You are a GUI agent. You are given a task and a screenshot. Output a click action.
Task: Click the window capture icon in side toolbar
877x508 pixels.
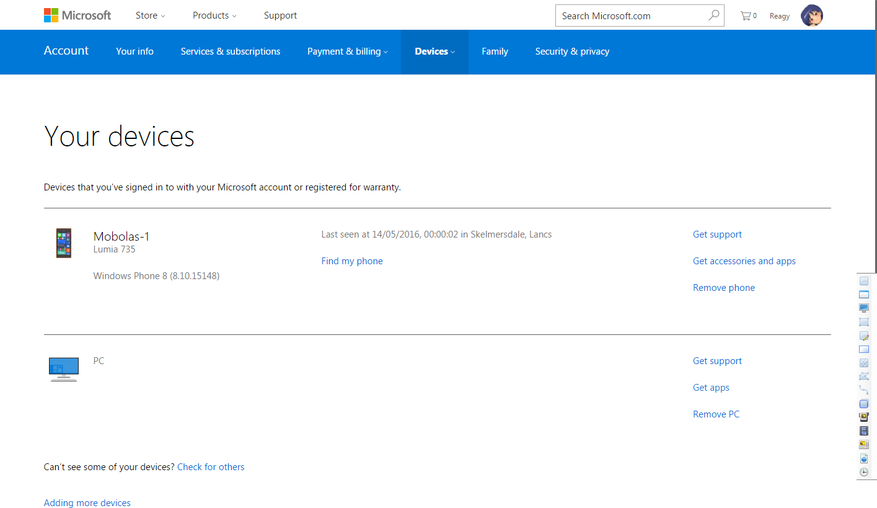tap(864, 295)
